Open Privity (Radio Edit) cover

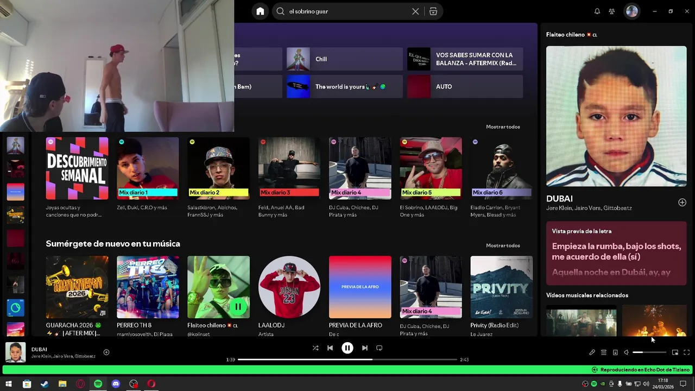click(502, 287)
